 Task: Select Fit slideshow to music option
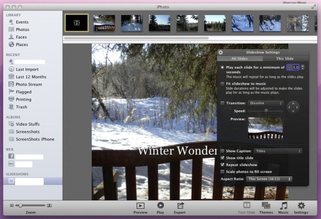223,84
